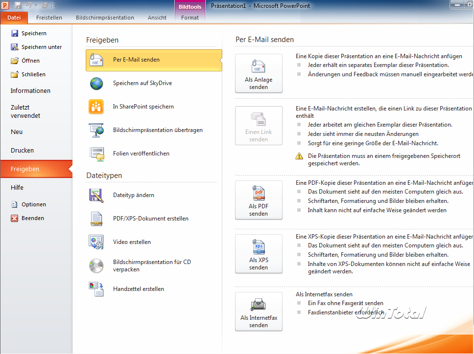The width and height of the screenshot is (474, 354).
Task: Click the Dateitypen section heading
Action: (104, 176)
